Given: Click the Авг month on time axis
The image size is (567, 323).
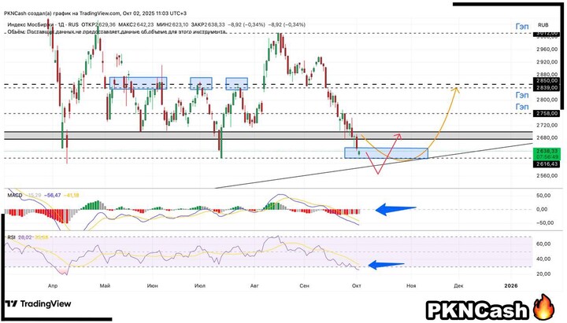Looking at the screenshot, I should tap(255, 286).
